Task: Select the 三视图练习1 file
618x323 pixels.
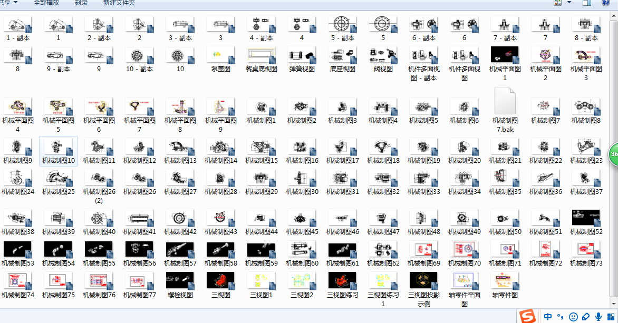Action: (383, 290)
